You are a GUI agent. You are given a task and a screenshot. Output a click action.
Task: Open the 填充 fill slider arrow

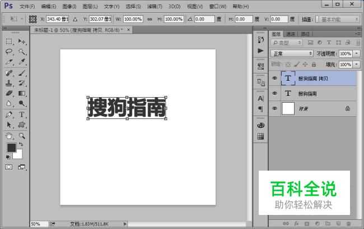[356, 65]
